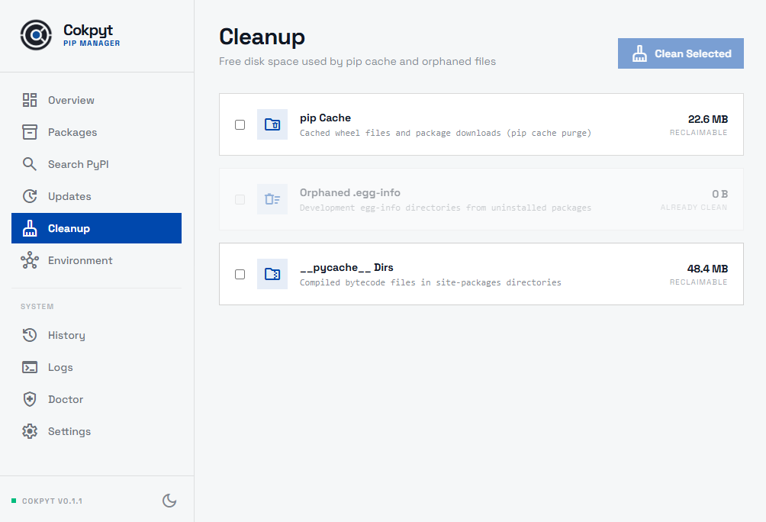Click the Packages box icon
The image size is (766, 522).
pos(30,132)
